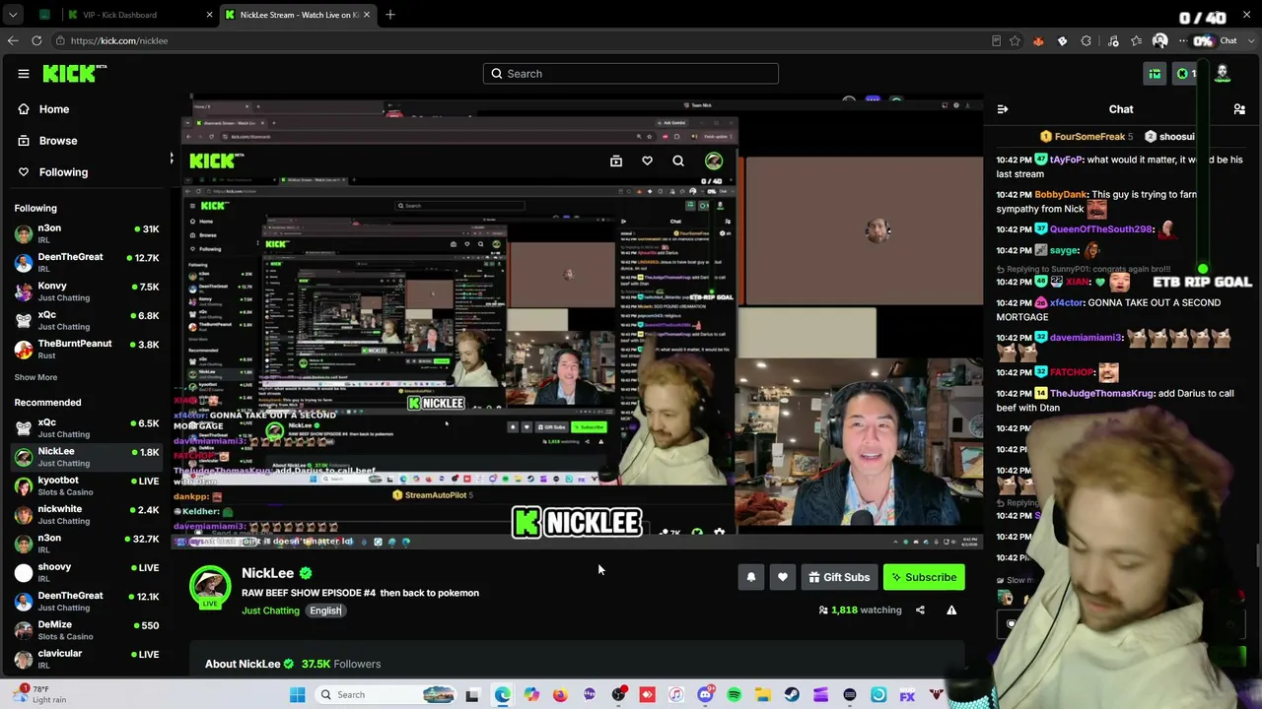
Task: Click TheJudgeThomasKrug username in chat
Action: pos(1102,394)
